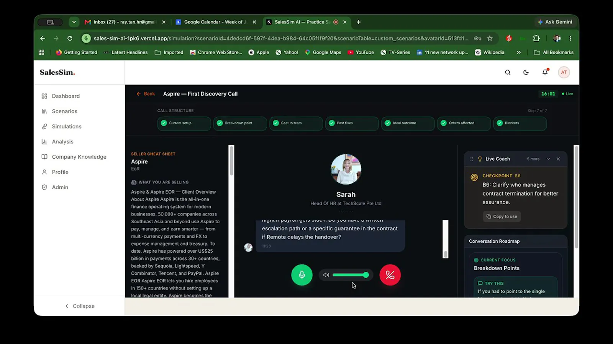Collapse Live Coach with chevron
This screenshot has width=613, height=344.
tap(548, 159)
